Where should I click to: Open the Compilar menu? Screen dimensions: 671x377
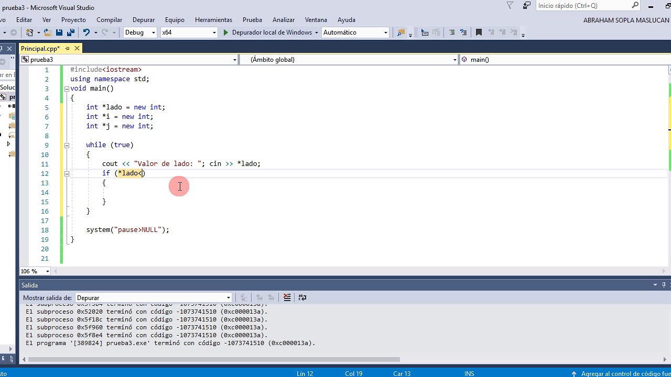(110, 20)
